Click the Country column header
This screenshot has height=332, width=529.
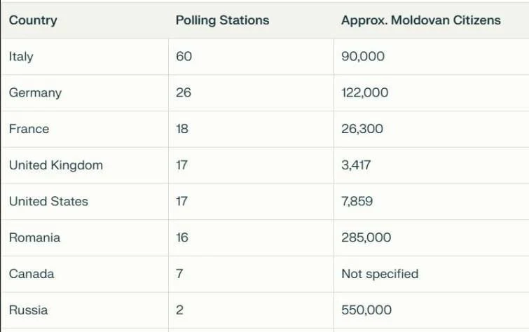click(33, 20)
